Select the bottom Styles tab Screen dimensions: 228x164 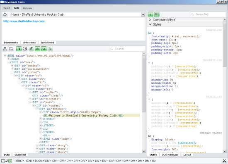[x=153, y=155]
